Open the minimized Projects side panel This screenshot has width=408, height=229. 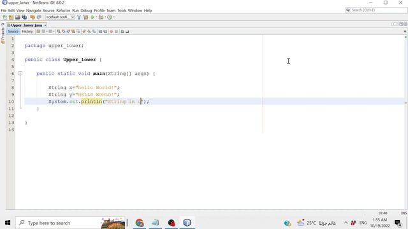pos(3,35)
